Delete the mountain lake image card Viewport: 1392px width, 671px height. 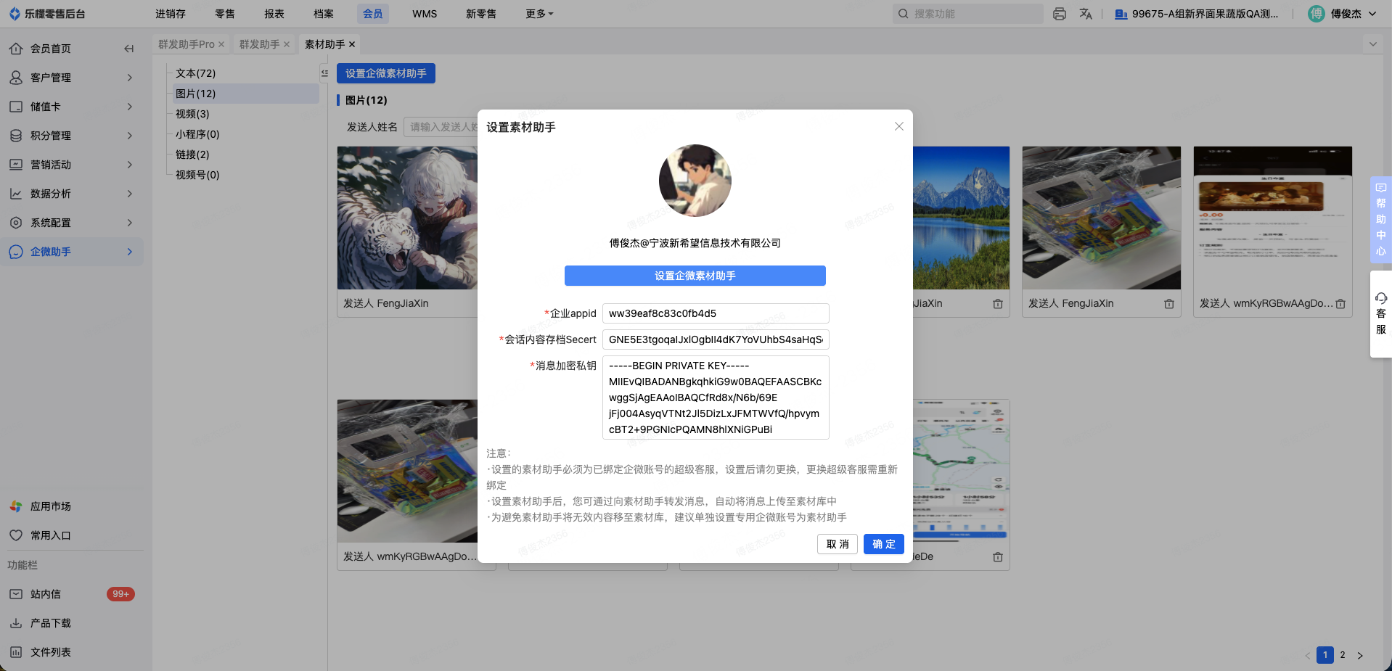tap(998, 304)
